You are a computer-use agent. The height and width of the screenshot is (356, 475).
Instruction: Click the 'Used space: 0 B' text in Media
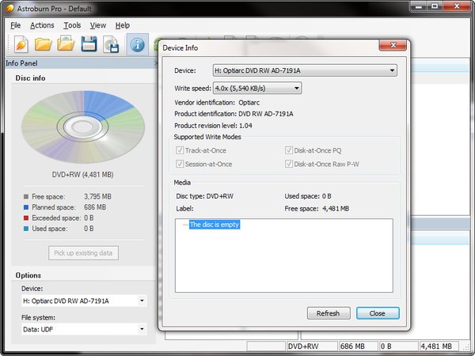308,196
